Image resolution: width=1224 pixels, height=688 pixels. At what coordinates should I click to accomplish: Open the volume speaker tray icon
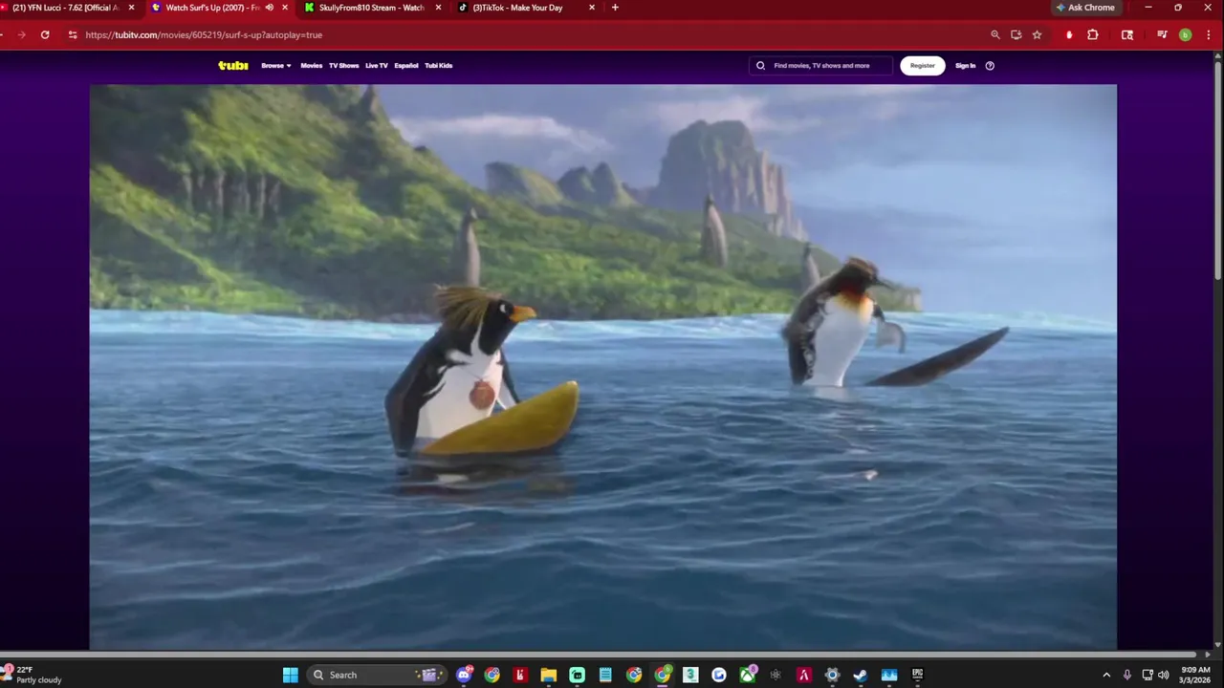coord(1164,675)
